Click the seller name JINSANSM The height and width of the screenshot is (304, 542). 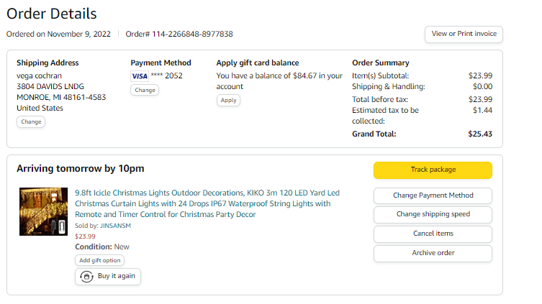[115, 226]
